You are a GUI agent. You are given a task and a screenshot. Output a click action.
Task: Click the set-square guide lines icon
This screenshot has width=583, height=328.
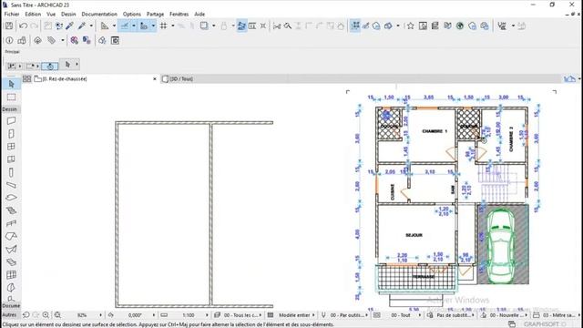click(x=105, y=26)
